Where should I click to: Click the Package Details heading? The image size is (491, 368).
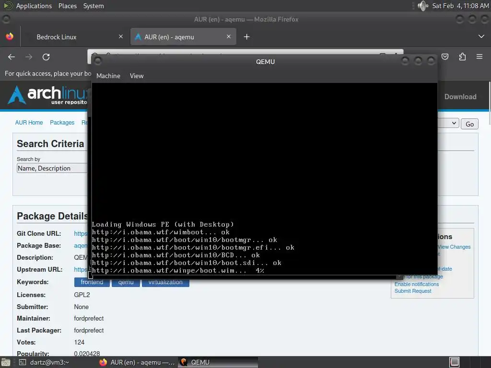click(53, 216)
